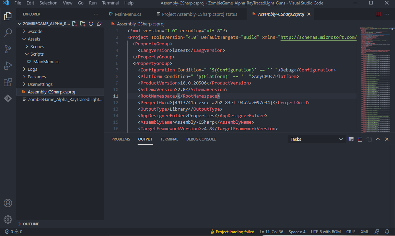395x236 pixels.
Task: Open the Extensions view
Action: click(8, 82)
